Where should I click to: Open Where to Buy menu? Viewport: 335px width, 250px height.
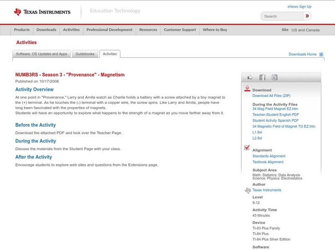[215, 30]
